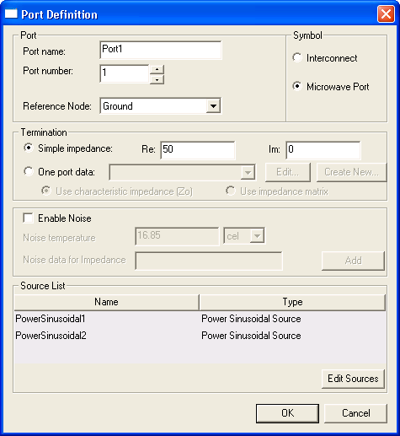
Task: Select the Microwave Port symbol option
Action: click(297, 86)
